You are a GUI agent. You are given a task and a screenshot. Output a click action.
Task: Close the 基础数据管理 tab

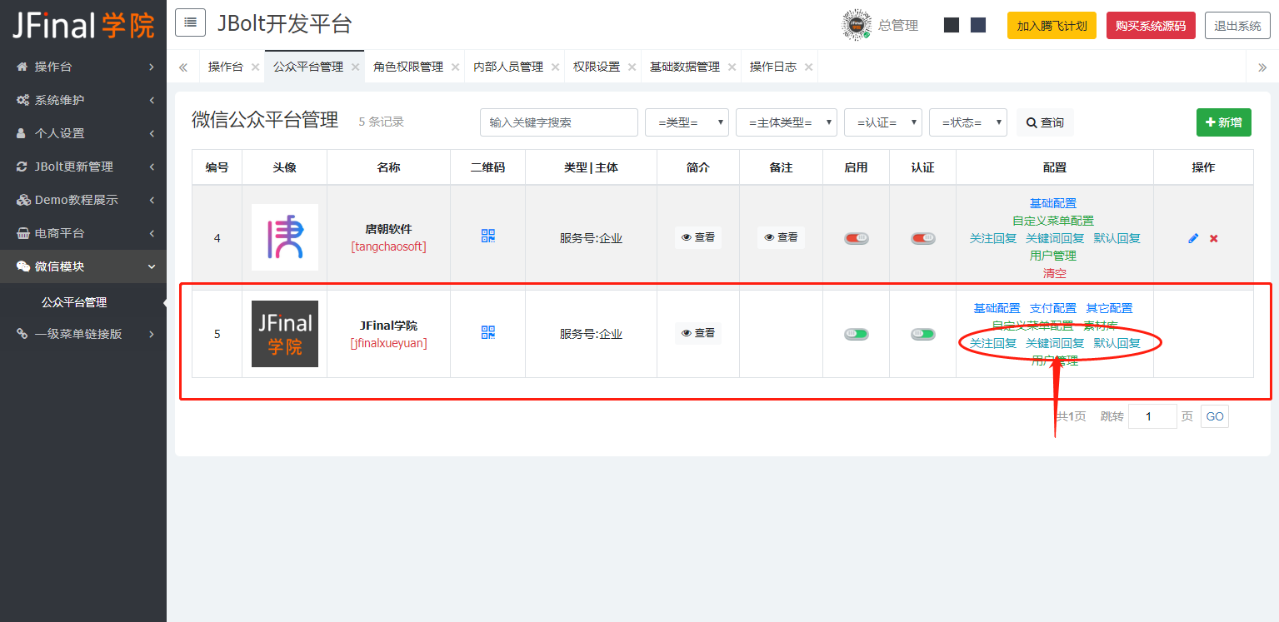coord(732,67)
